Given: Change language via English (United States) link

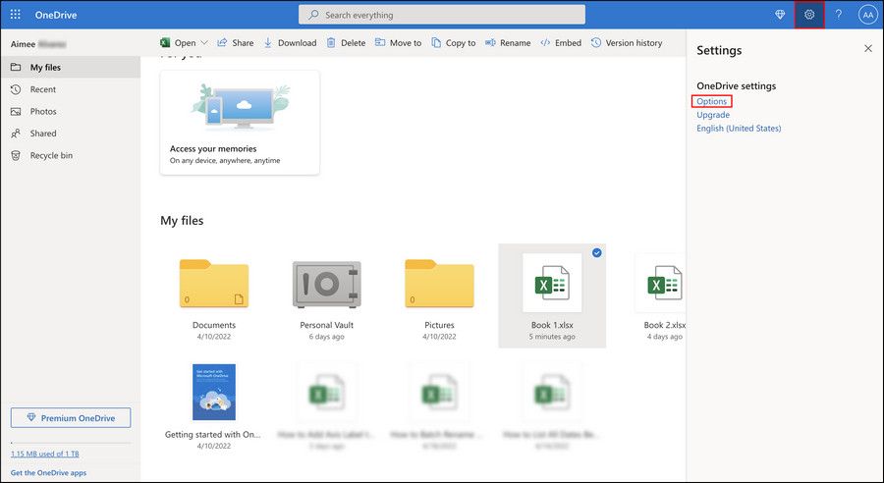Looking at the screenshot, I should [739, 129].
